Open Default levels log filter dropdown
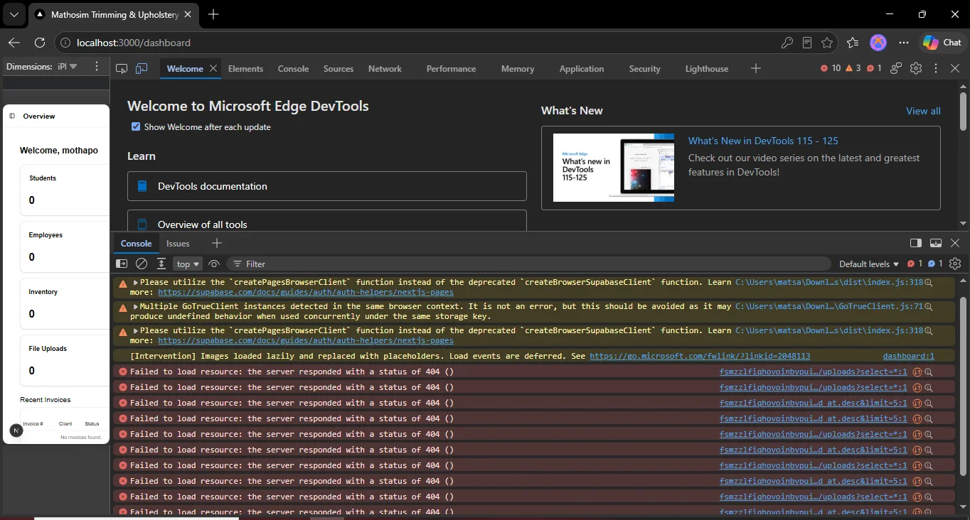This screenshot has width=970, height=520. (869, 264)
